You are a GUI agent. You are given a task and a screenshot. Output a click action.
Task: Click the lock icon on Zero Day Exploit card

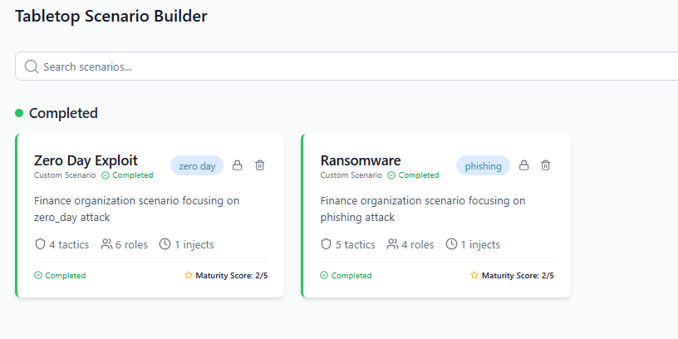[238, 165]
